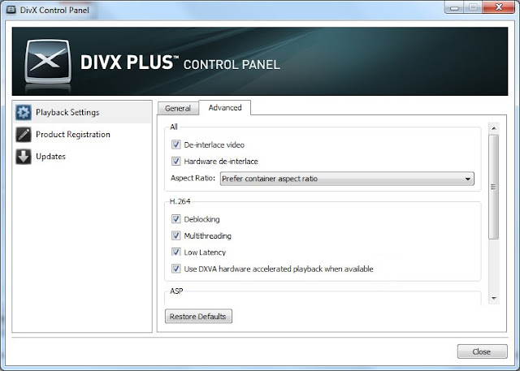Disable DXVA hardware accelerated playback
520x371 pixels.
pyautogui.click(x=175, y=269)
